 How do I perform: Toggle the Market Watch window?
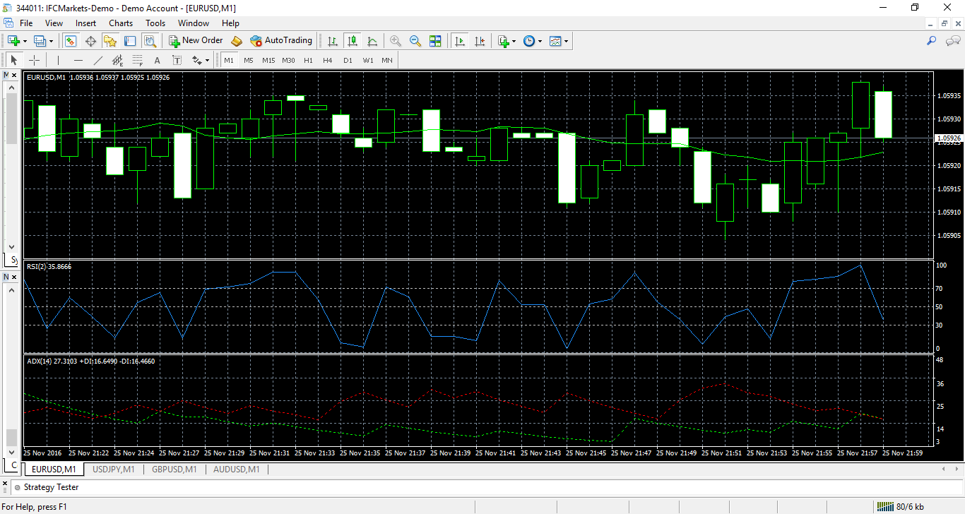tap(71, 41)
